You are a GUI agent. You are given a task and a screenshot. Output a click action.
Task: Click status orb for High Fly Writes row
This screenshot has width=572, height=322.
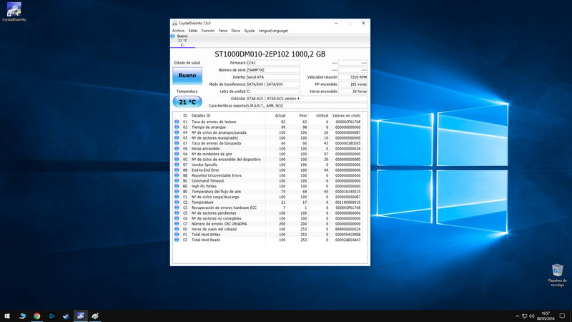point(177,186)
